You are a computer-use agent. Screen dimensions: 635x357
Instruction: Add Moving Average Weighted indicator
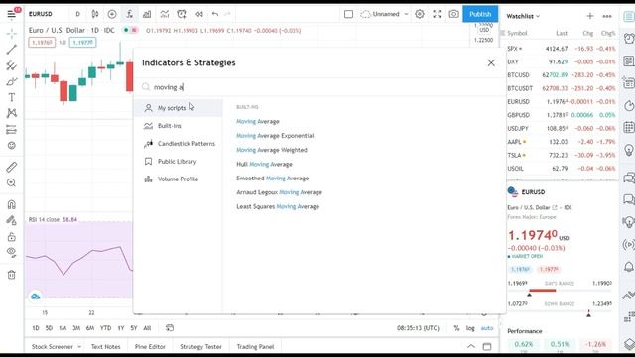(x=272, y=150)
